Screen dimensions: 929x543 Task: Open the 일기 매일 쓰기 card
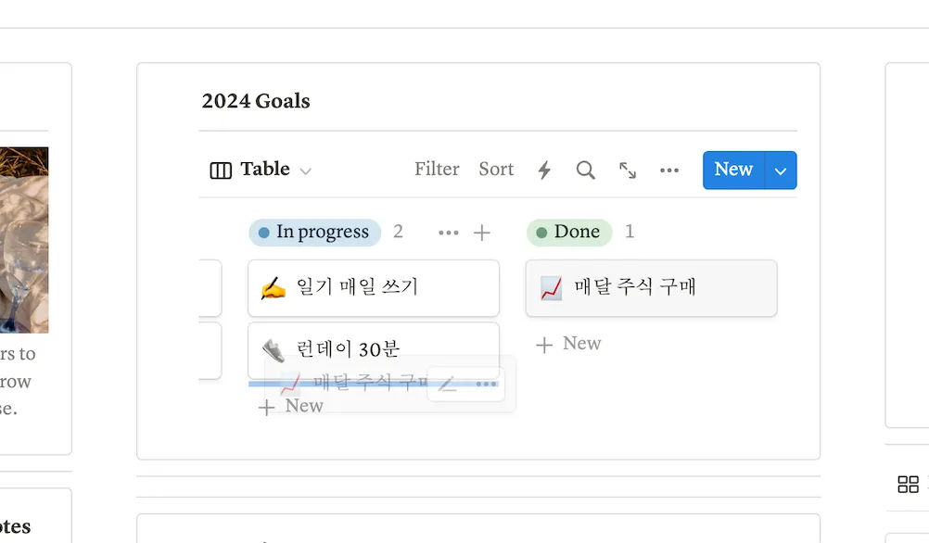coord(373,288)
